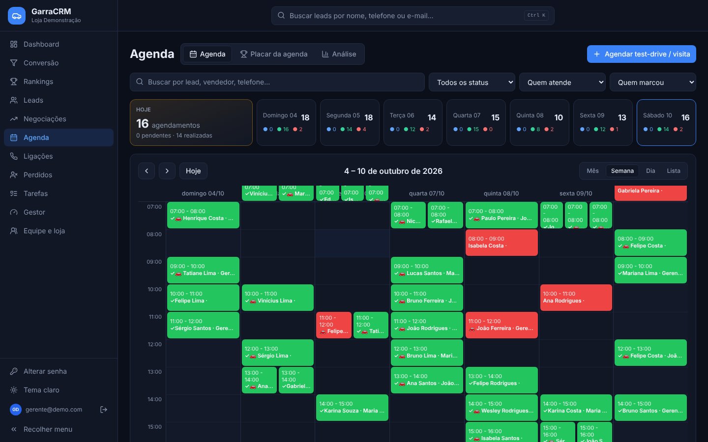Screen dimensions: 708x442
Task: Go to Perdidos section
Action: [x=59, y=175]
